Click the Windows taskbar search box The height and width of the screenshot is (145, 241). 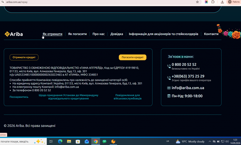pos(23,142)
